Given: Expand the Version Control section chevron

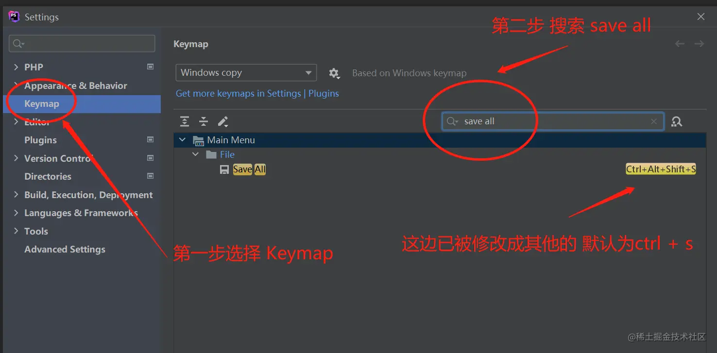Looking at the screenshot, I should coord(16,158).
